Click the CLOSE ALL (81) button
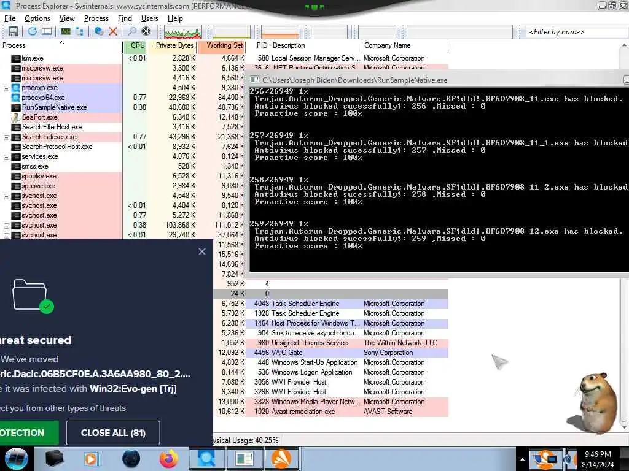This screenshot has width=629, height=471. [113, 433]
